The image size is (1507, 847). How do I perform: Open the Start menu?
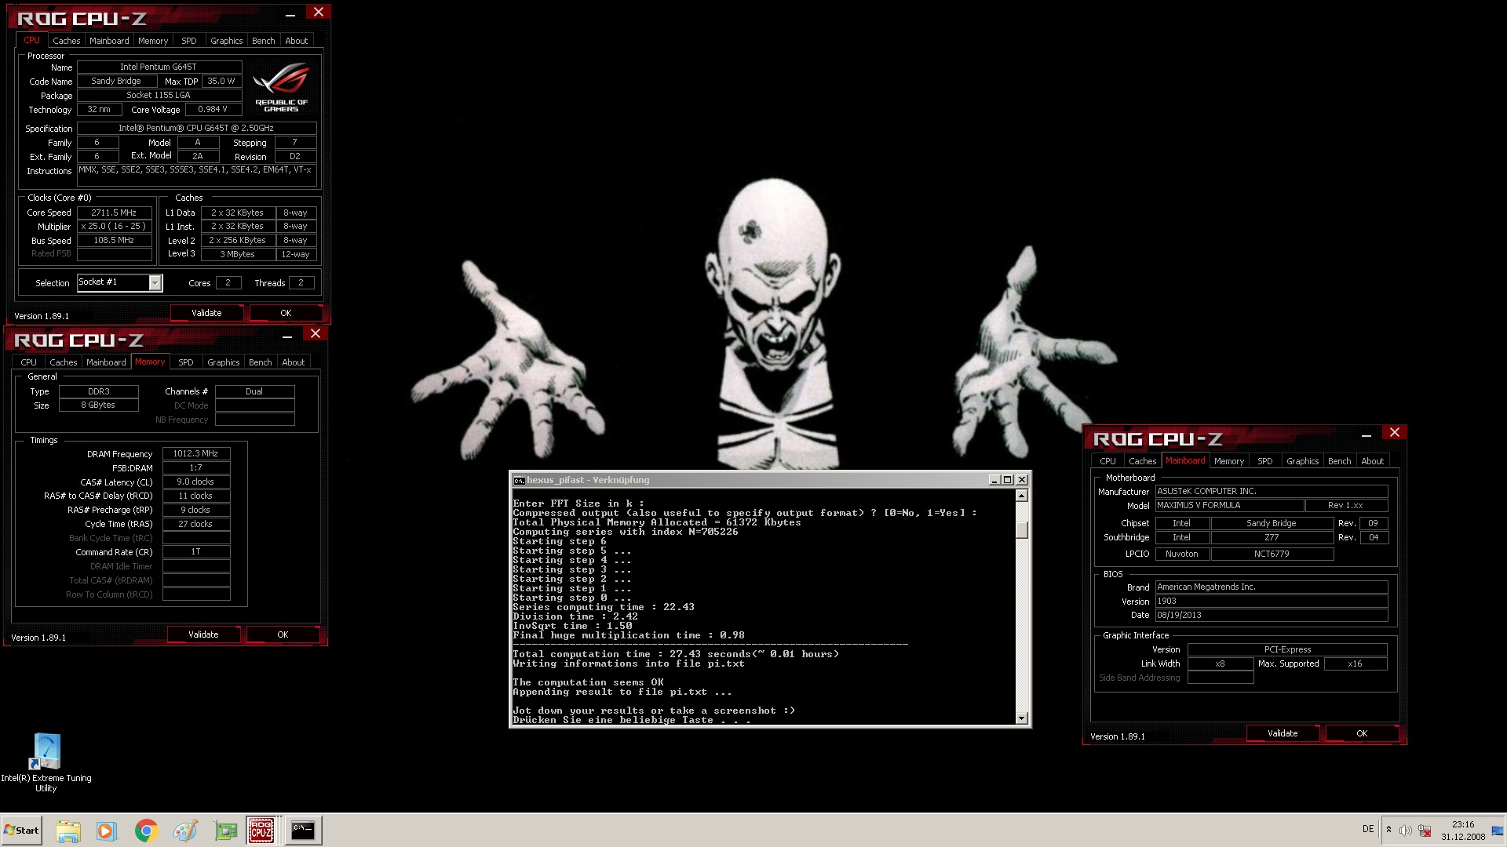tap(21, 831)
